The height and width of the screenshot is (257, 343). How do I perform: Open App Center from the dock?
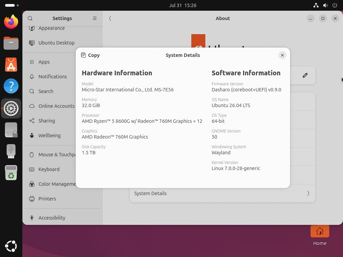coord(11,65)
